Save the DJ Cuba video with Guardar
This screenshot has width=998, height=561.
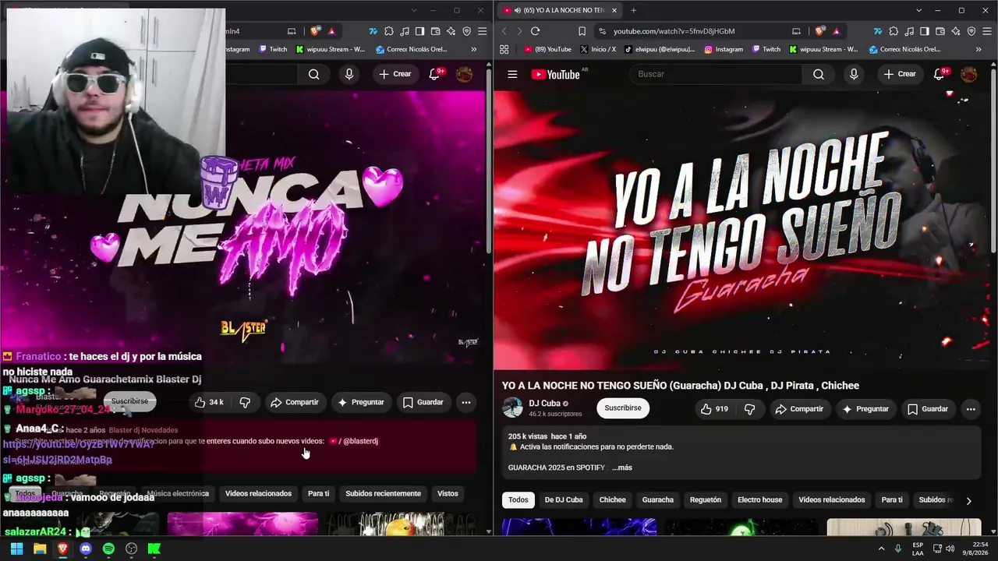(x=928, y=409)
